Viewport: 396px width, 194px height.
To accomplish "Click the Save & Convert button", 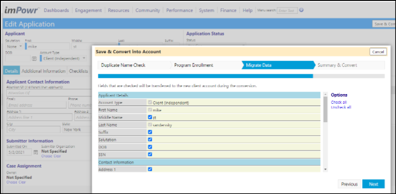I will pyautogui.click(x=384, y=24).
